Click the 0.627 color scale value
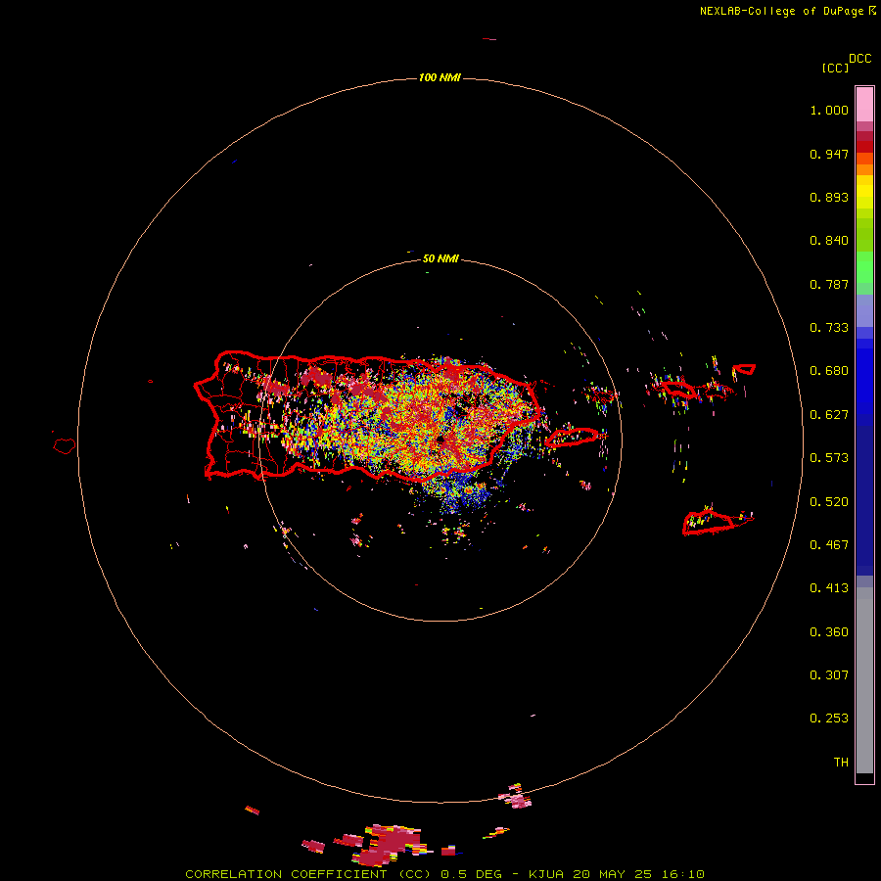 click(x=829, y=415)
